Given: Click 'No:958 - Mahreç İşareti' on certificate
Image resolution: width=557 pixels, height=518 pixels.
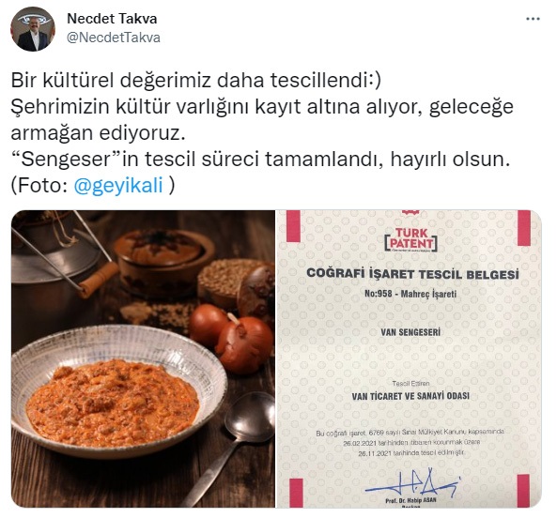Looking at the screenshot, I should point(410,294).
